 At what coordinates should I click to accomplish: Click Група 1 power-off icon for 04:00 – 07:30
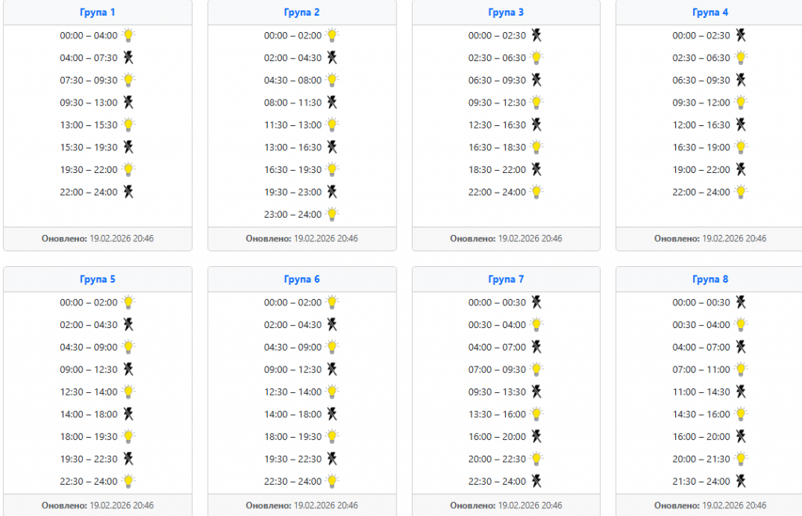pyautogui.click(x=128, y=58)
